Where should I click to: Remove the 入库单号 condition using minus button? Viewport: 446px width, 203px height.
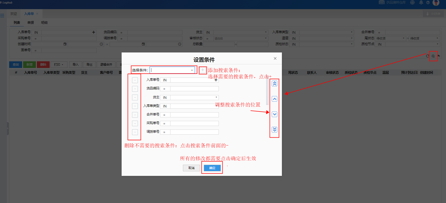pos(135,80)
